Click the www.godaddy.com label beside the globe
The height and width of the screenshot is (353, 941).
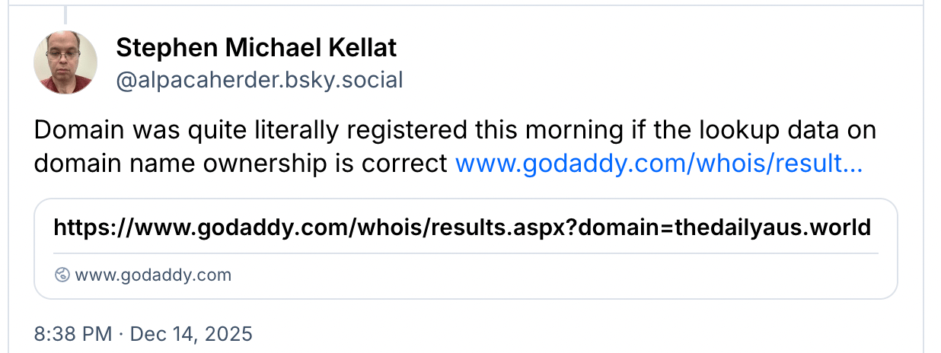(153, 275)
